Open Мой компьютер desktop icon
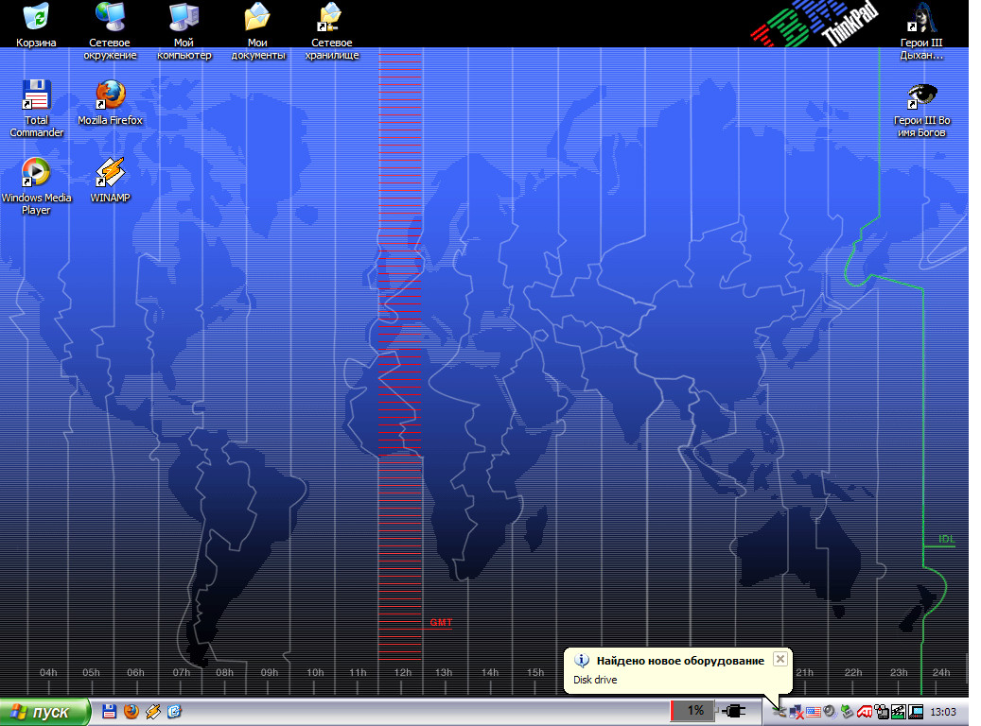 [x=184, y=18]
